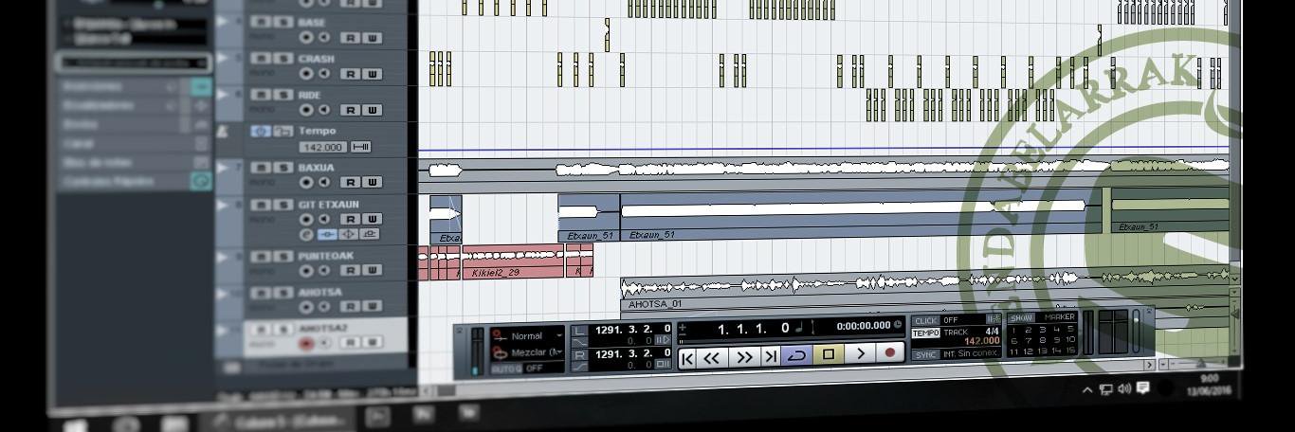Open the Normal record mode dropdown
Image resolution: width=1295 pixels, height=432 pixels.
coord(536,335)
